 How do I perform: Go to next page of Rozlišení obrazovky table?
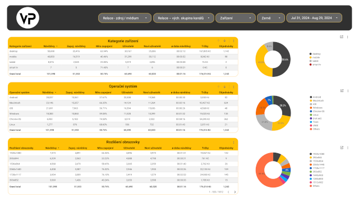[x=234, y=192]
